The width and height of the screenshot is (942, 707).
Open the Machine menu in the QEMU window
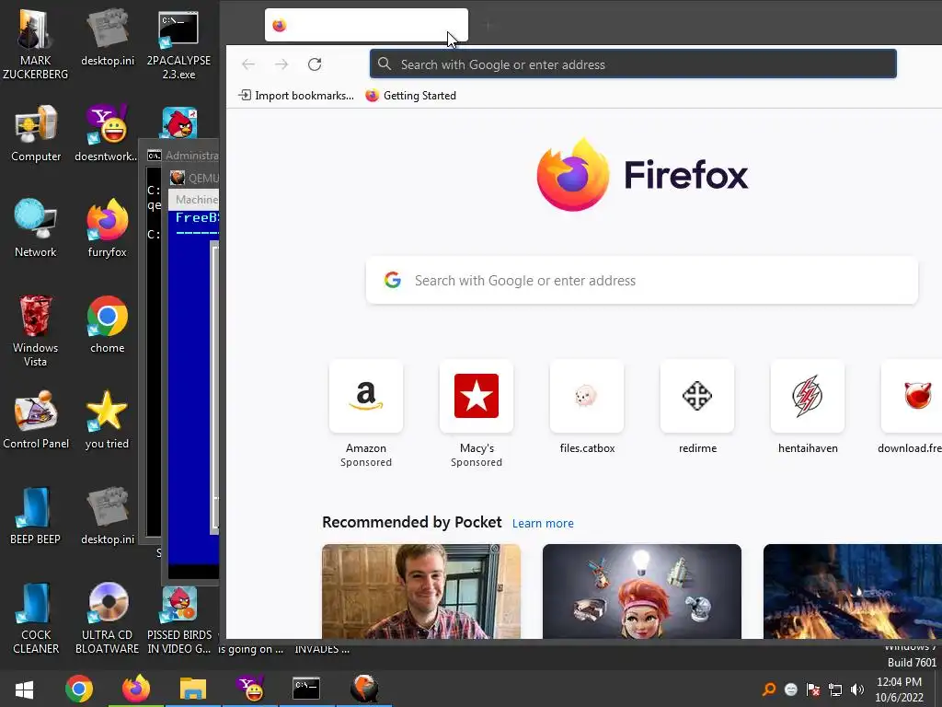[196, 200]
